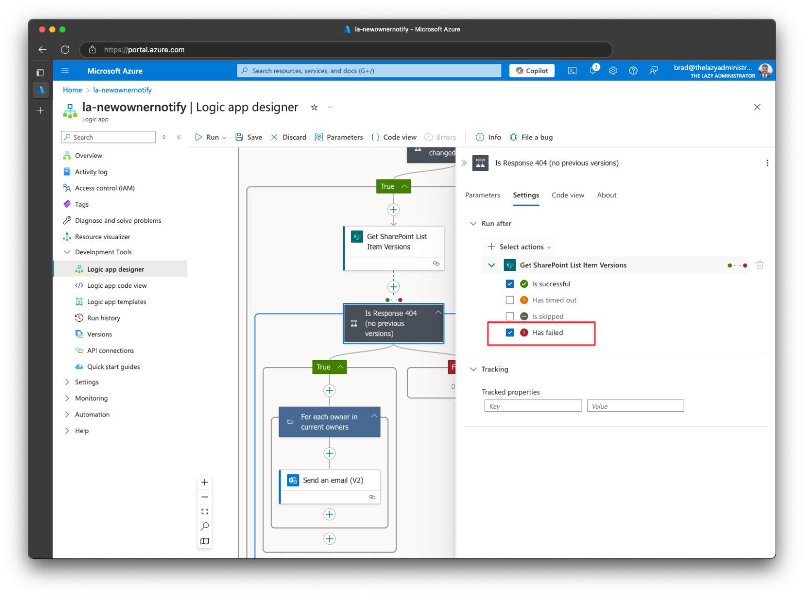Delete the Get SharePoint List Item Versions run-after entry

[760, 265]
